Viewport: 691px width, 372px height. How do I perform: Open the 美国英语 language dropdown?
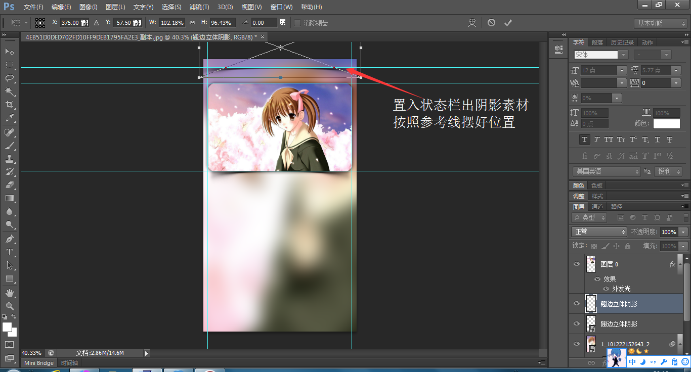[607, 171]
